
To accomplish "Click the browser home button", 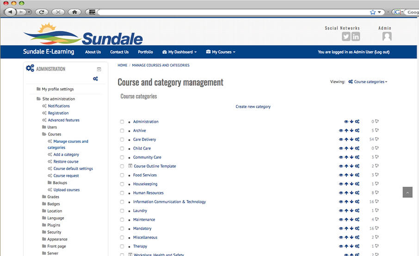I will [x=74, y=12].
